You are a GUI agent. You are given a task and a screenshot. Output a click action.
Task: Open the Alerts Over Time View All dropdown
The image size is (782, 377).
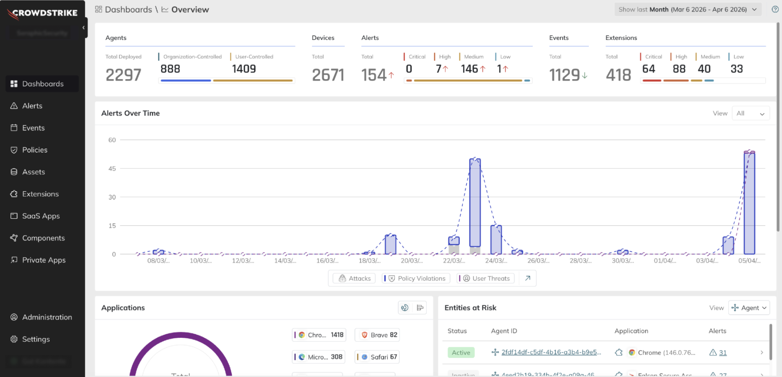click(x=750, y=113)
